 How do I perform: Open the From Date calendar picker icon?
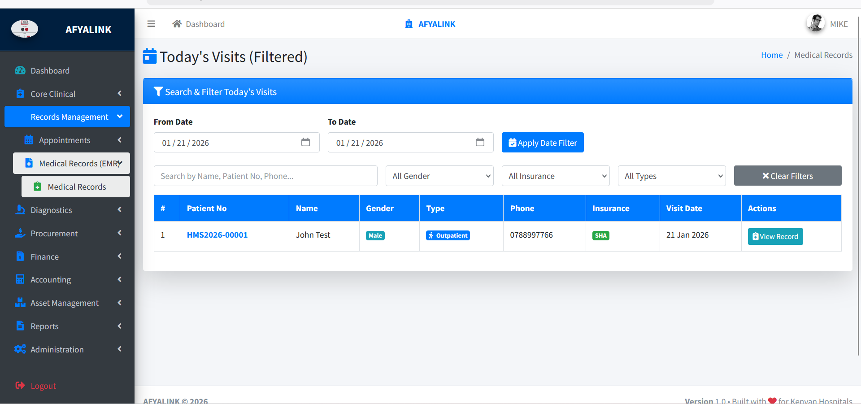pos(305,142)
